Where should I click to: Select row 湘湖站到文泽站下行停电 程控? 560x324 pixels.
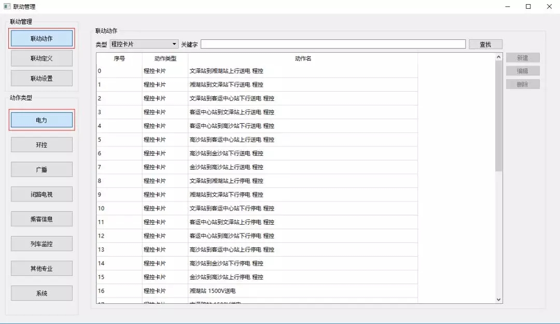click(x=257, y=195)
